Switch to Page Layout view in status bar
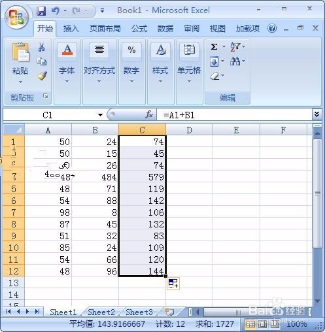Screen dimensions: 325x332 coord(262,324)
